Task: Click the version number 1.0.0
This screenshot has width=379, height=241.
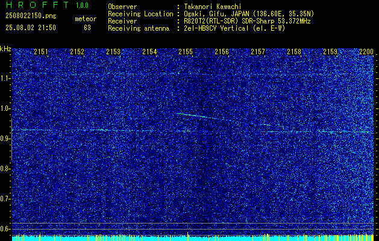Action: pos(82,5)
